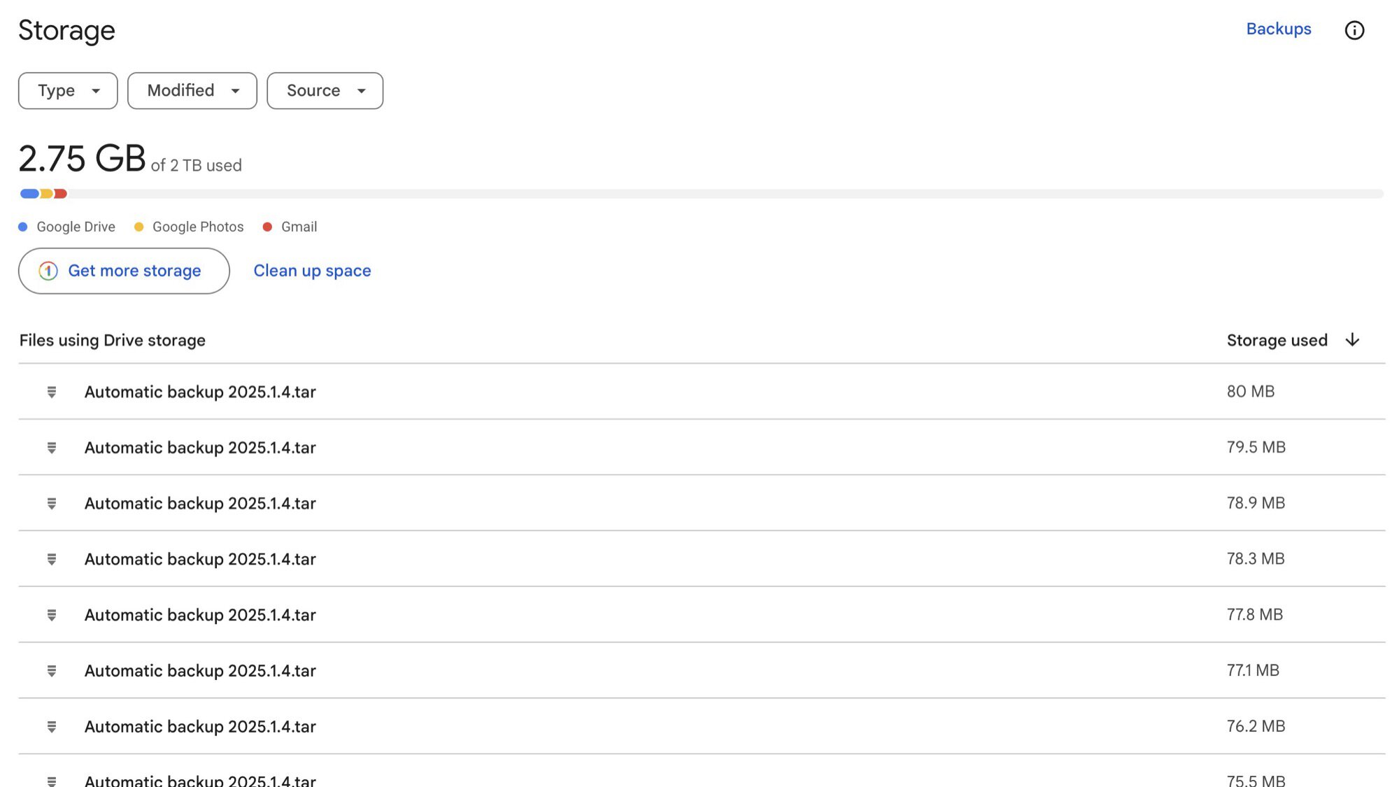Click the file icon of the 78.9 MB backup
1399x787 pixels.
pos(52,504)
